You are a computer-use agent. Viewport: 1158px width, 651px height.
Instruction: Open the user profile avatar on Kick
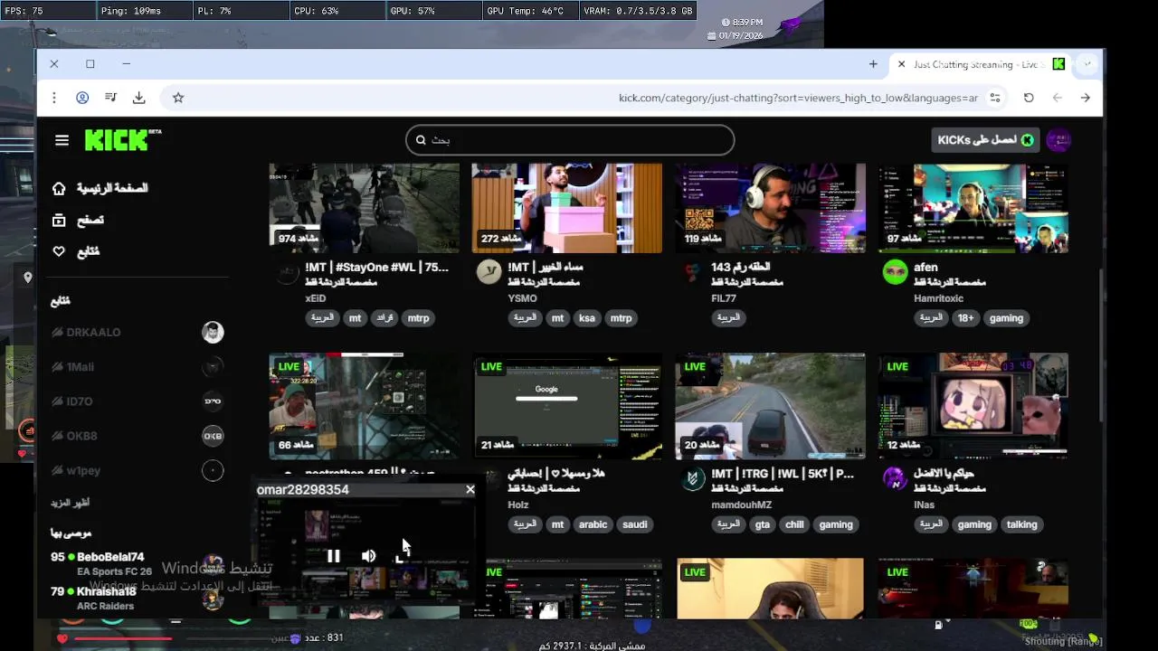point(1058,140)
